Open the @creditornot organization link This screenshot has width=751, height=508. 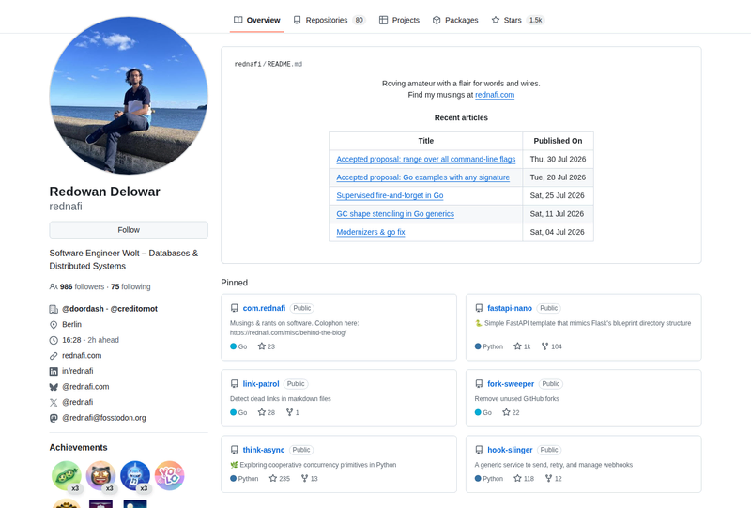click(134, 309)
